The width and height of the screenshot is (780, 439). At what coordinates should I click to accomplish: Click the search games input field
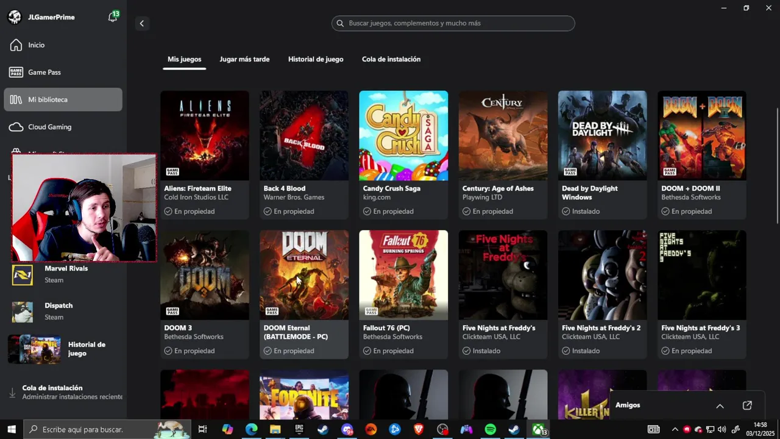point(453,23)
